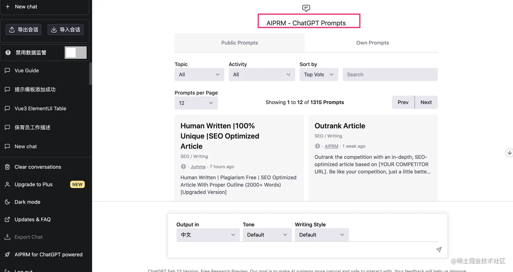513x272 pixels.
Task: Open the 保育员工作描述 conversation
Action: pyautogui.click(x=45, y=128)
